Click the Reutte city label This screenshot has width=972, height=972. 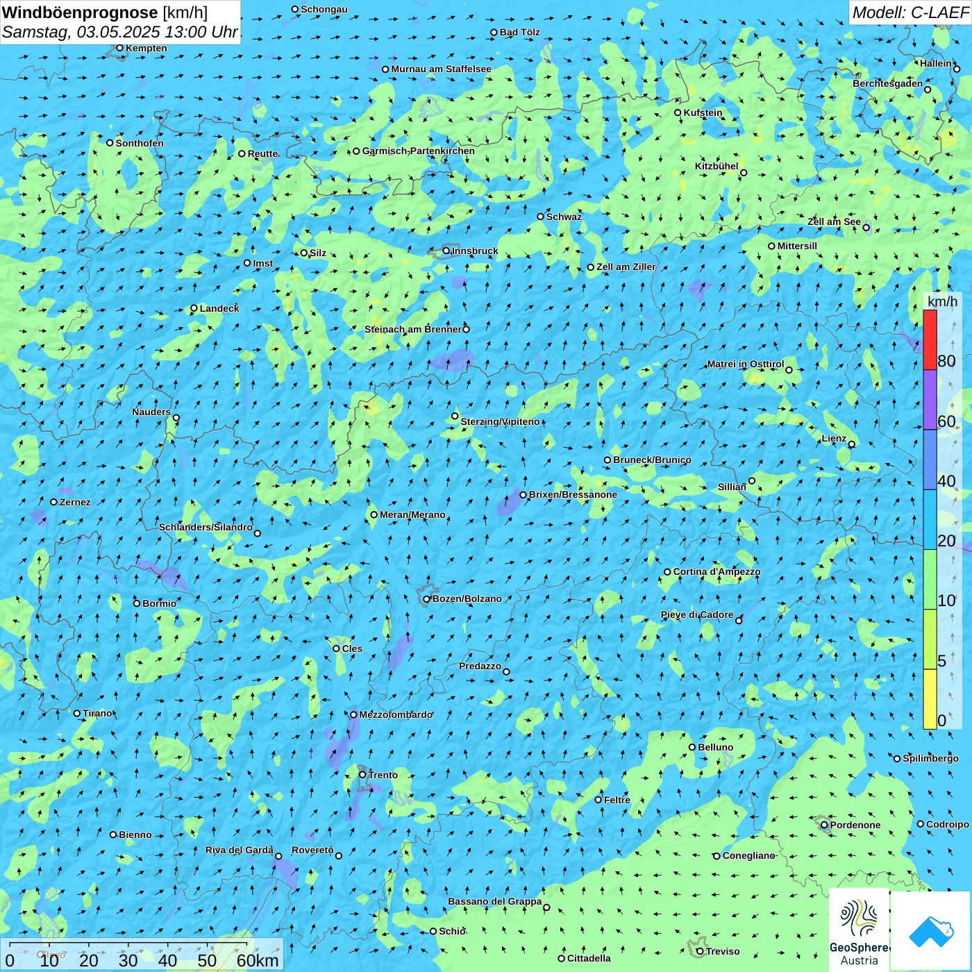[x=262, y=153]
